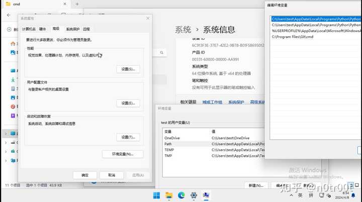Switch Explorer to large icons view
Screen dimensions: 362x202
(357, 185)
